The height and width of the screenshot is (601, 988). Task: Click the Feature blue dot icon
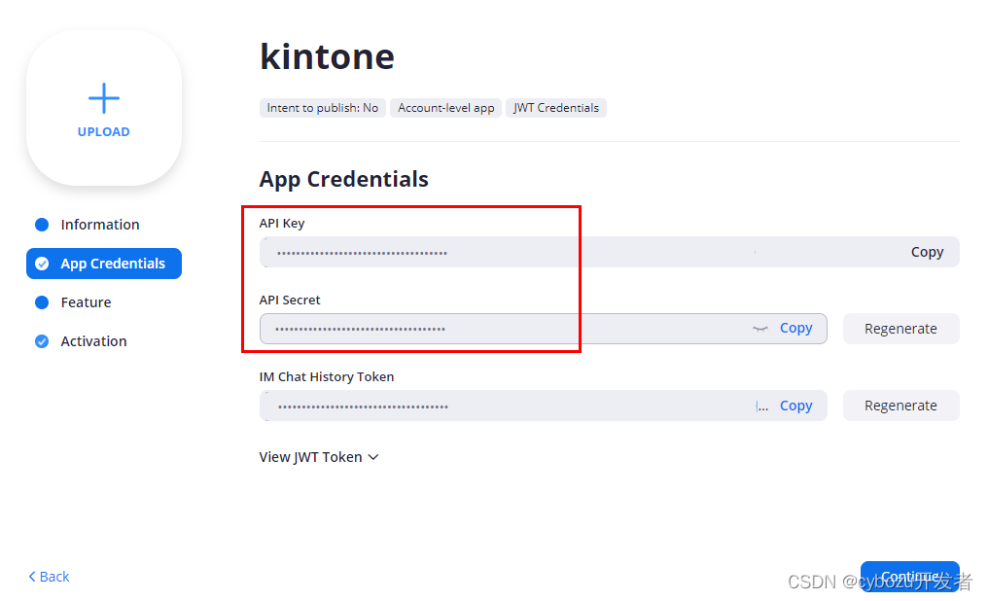click(x=42, y=303)
